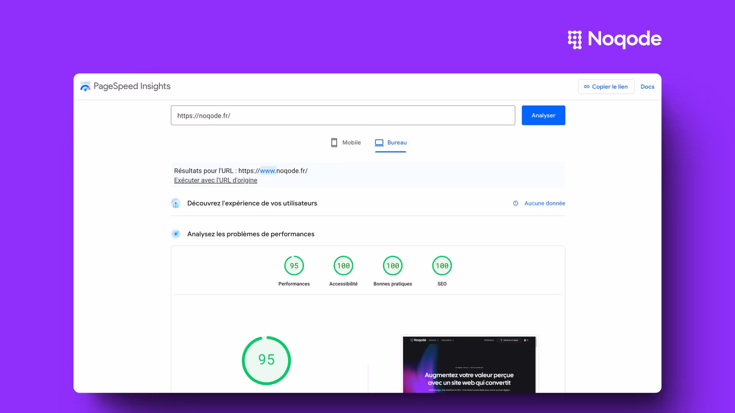The height and width of the screenshot is (413, 735).
Task: Click Exécuter avec l'URL d'origine link
Action: click(216, 180)
